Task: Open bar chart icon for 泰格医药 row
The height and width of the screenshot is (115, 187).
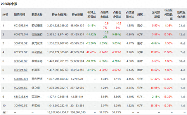Action: [184, 61]
